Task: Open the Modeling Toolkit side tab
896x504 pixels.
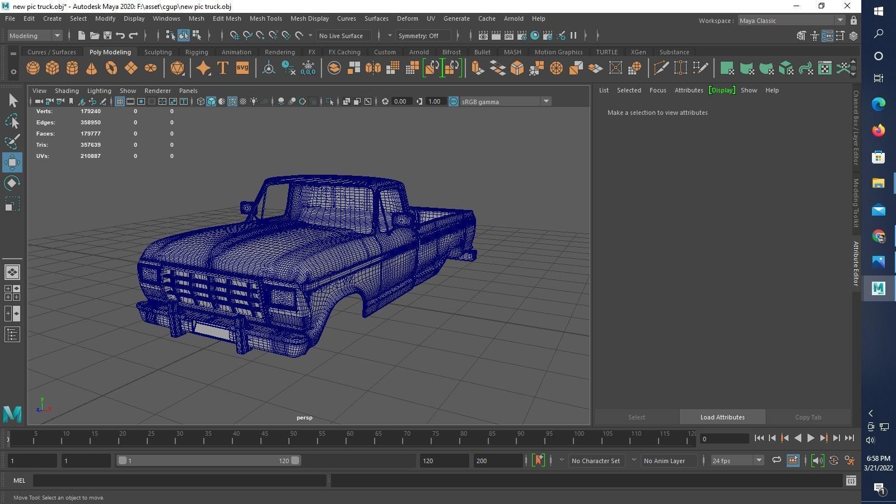Action: pyautogui.click(x=856, y=203)
